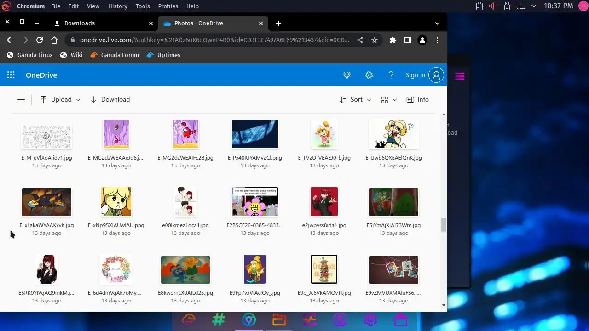The image size is (589, 331).
Task: Open Chromium three-dot menu
Action: (x=437, y=40)
